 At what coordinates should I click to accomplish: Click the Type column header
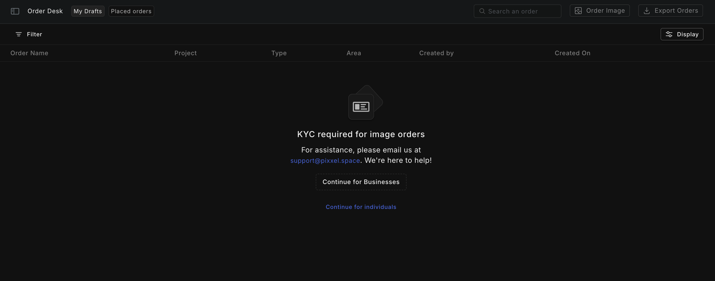(x=279, y=53)
